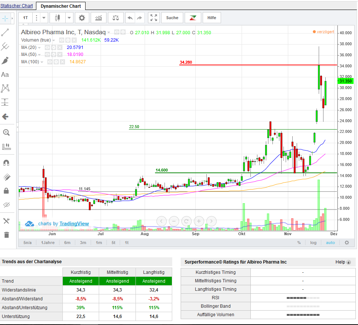Click the compare scales icon

116,18
